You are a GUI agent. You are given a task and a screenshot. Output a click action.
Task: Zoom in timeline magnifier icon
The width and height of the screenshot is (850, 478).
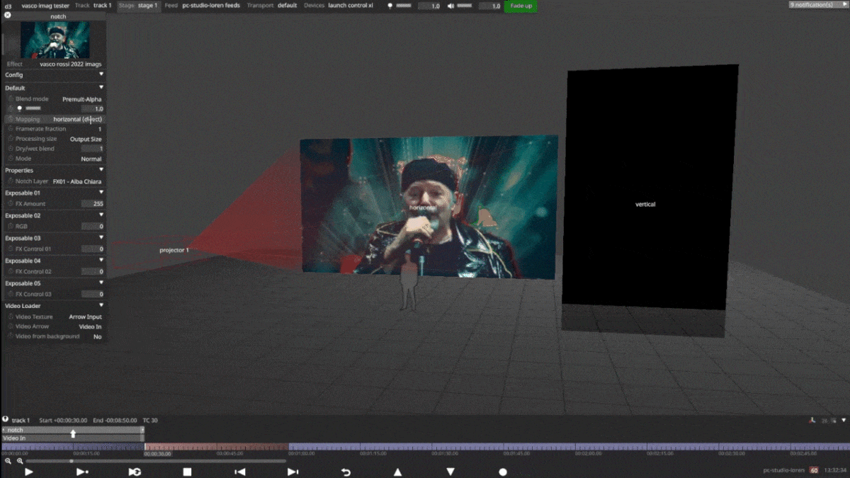[20, 461]
